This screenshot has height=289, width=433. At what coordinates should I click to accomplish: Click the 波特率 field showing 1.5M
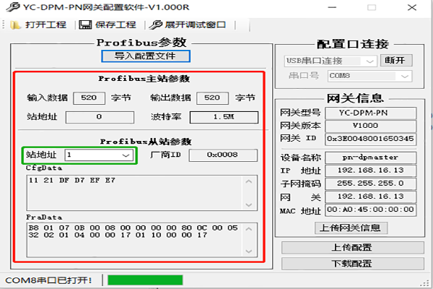(224, 117)
